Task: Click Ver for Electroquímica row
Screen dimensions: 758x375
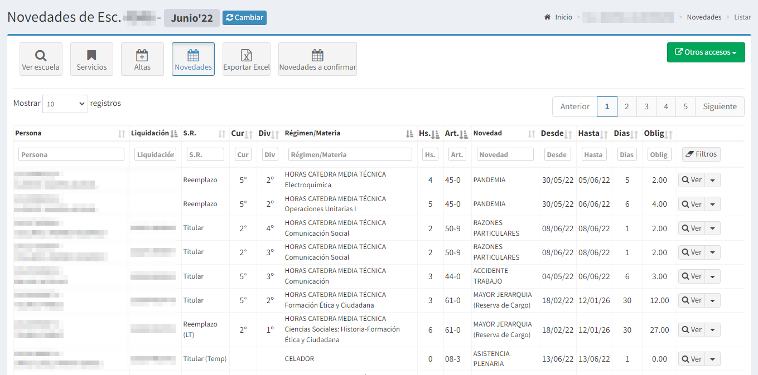Action: click(x=692, y=180)
